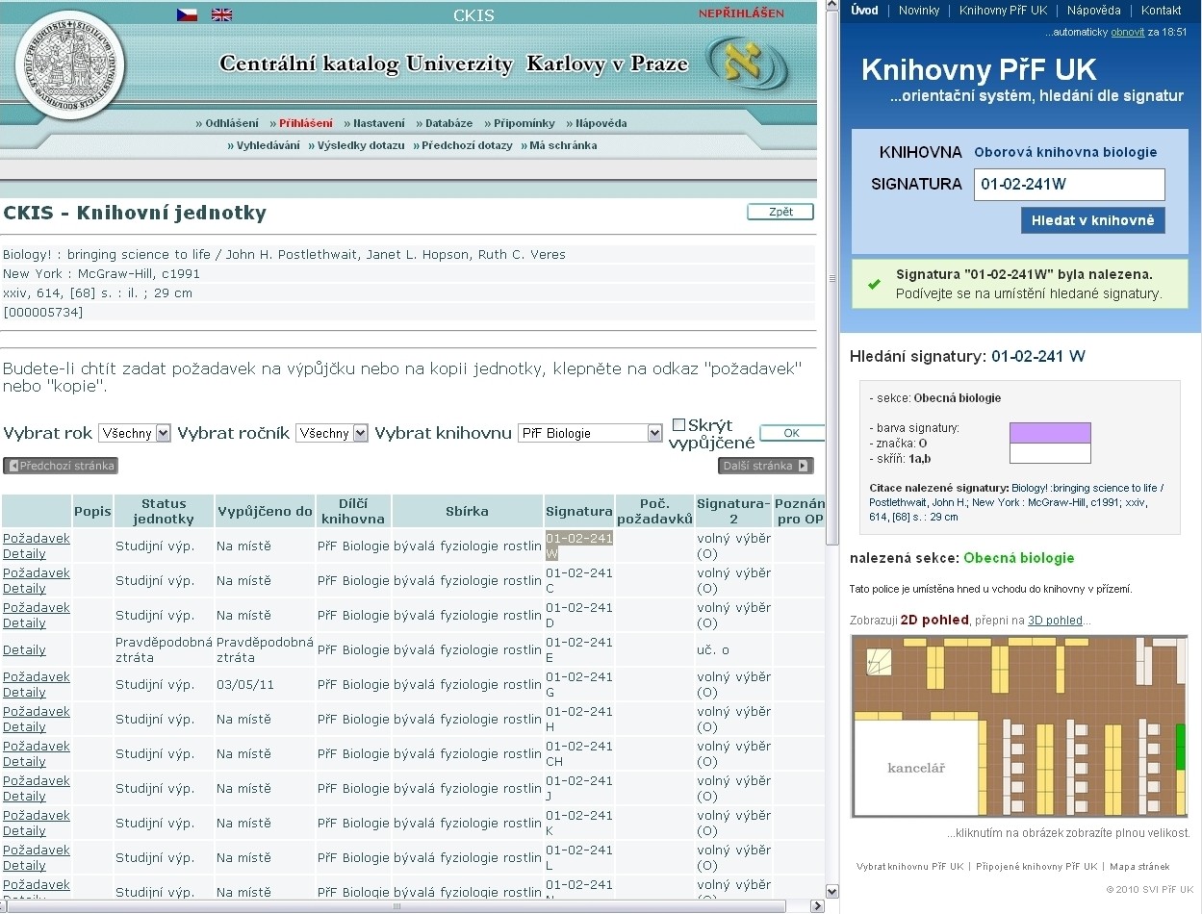Click 'Další stránka' button
Viewport: 1202px width, 914px height.
765,466
